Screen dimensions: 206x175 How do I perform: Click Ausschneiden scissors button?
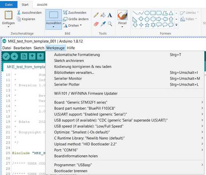[29, 13]
